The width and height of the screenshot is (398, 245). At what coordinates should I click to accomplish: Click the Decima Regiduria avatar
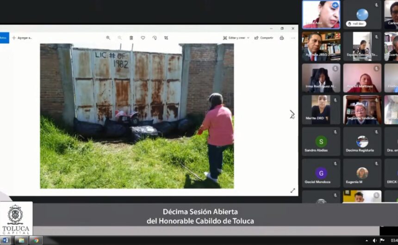[362, 141]
